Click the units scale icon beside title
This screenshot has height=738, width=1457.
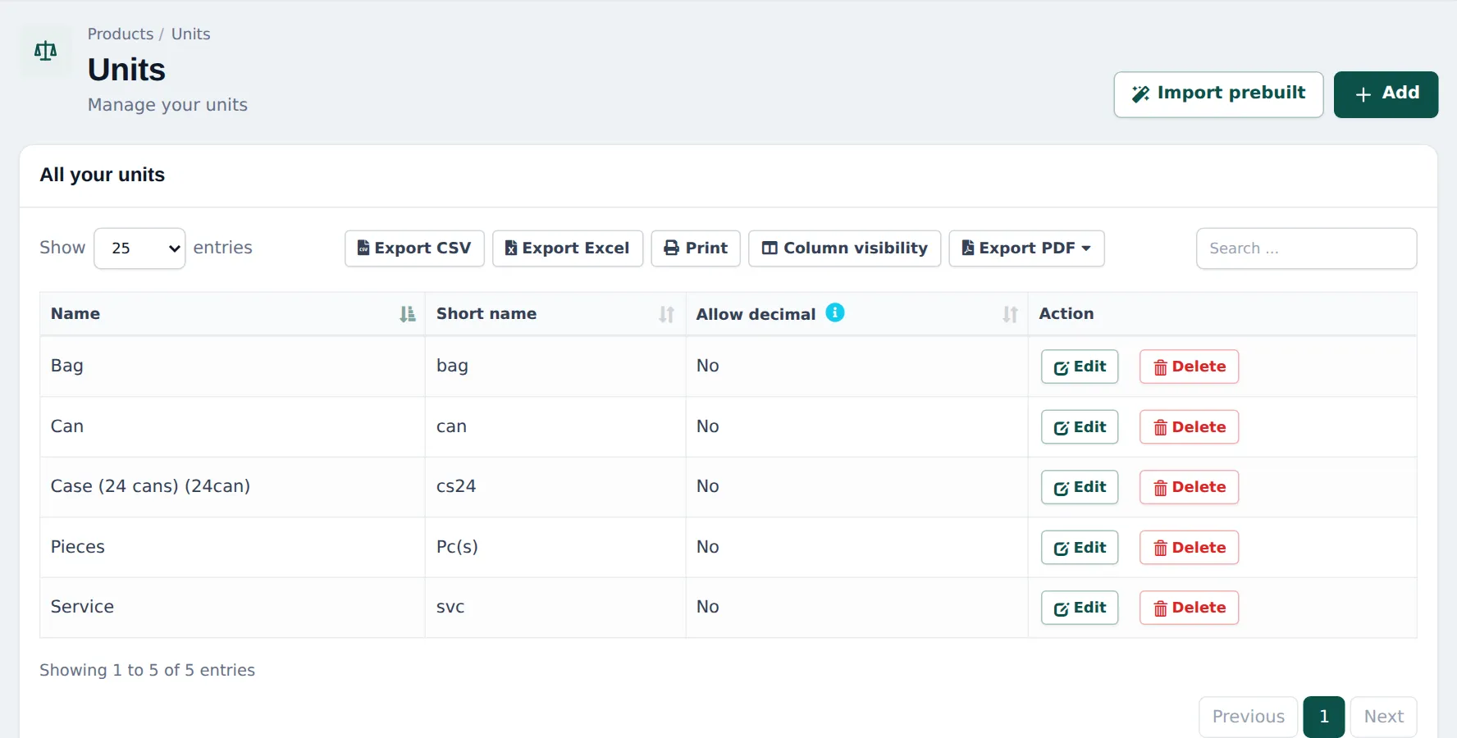pyautogui.click(x=45, y=51)
